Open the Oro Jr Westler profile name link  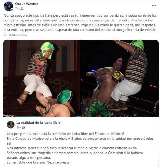click(27, 4)
